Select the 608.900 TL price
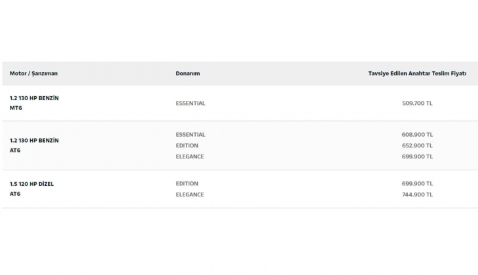This screenshot has width=478, height=275. [417, 134]
